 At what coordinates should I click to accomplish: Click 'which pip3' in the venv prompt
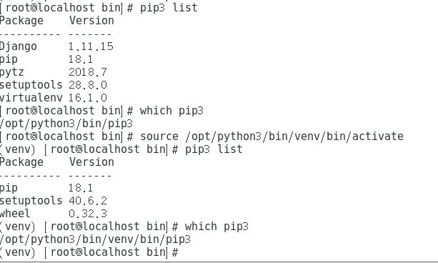[x=216, y=227]
